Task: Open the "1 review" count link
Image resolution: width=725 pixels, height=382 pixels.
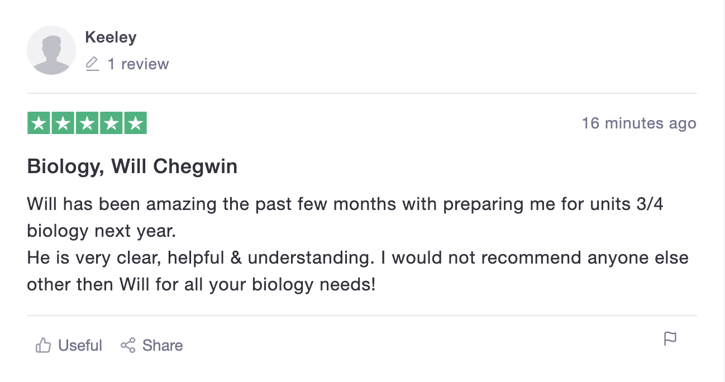Action: coord(138,64)
